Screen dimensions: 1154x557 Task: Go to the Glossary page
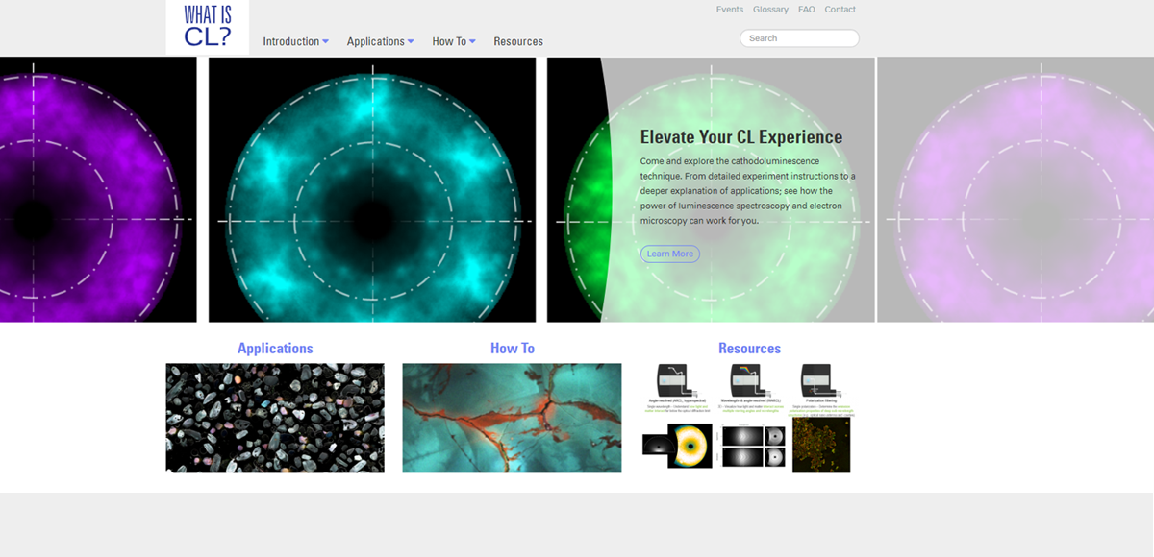coord(770,10)
